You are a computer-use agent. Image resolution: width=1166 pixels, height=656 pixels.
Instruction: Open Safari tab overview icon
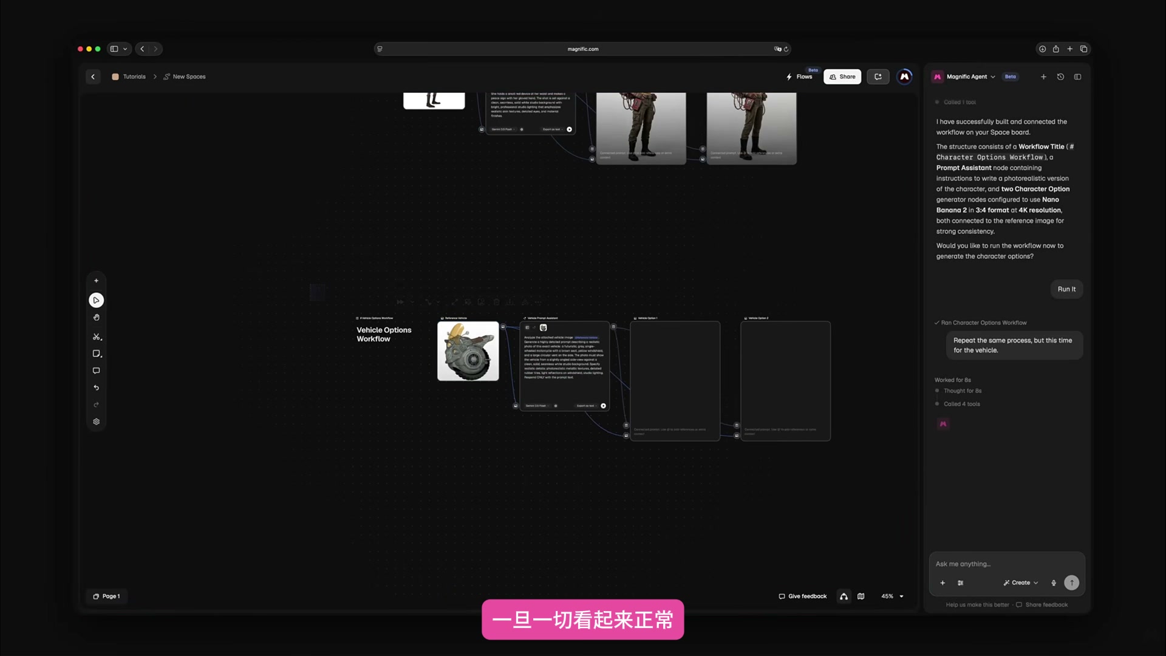[x=1083, y=49]
